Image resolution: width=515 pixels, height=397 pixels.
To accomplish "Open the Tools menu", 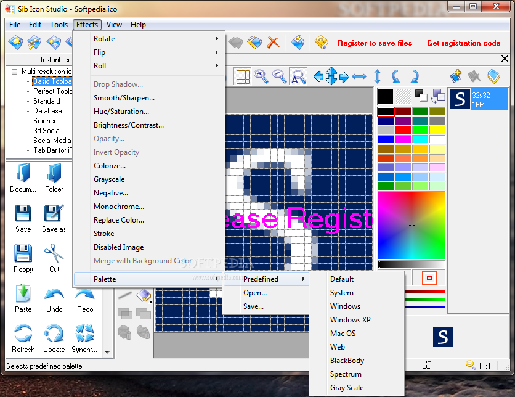I will pos(59,25).
